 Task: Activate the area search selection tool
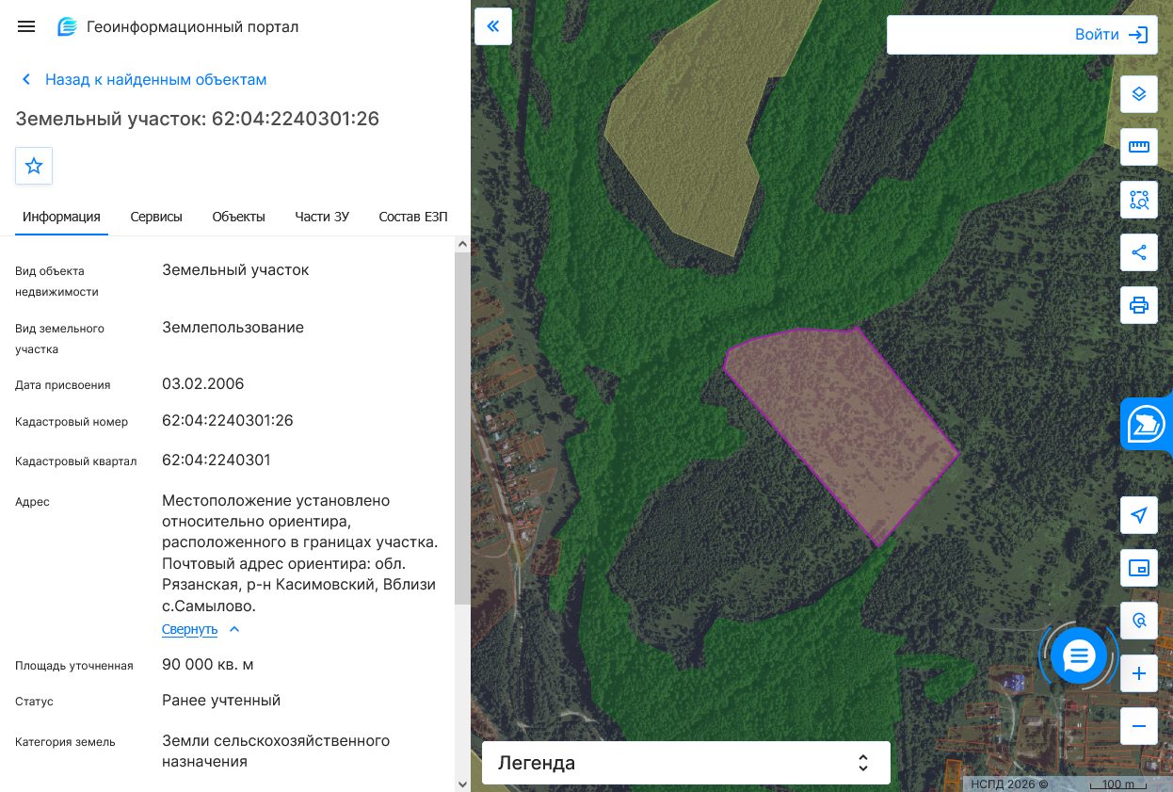point(1139,200)
